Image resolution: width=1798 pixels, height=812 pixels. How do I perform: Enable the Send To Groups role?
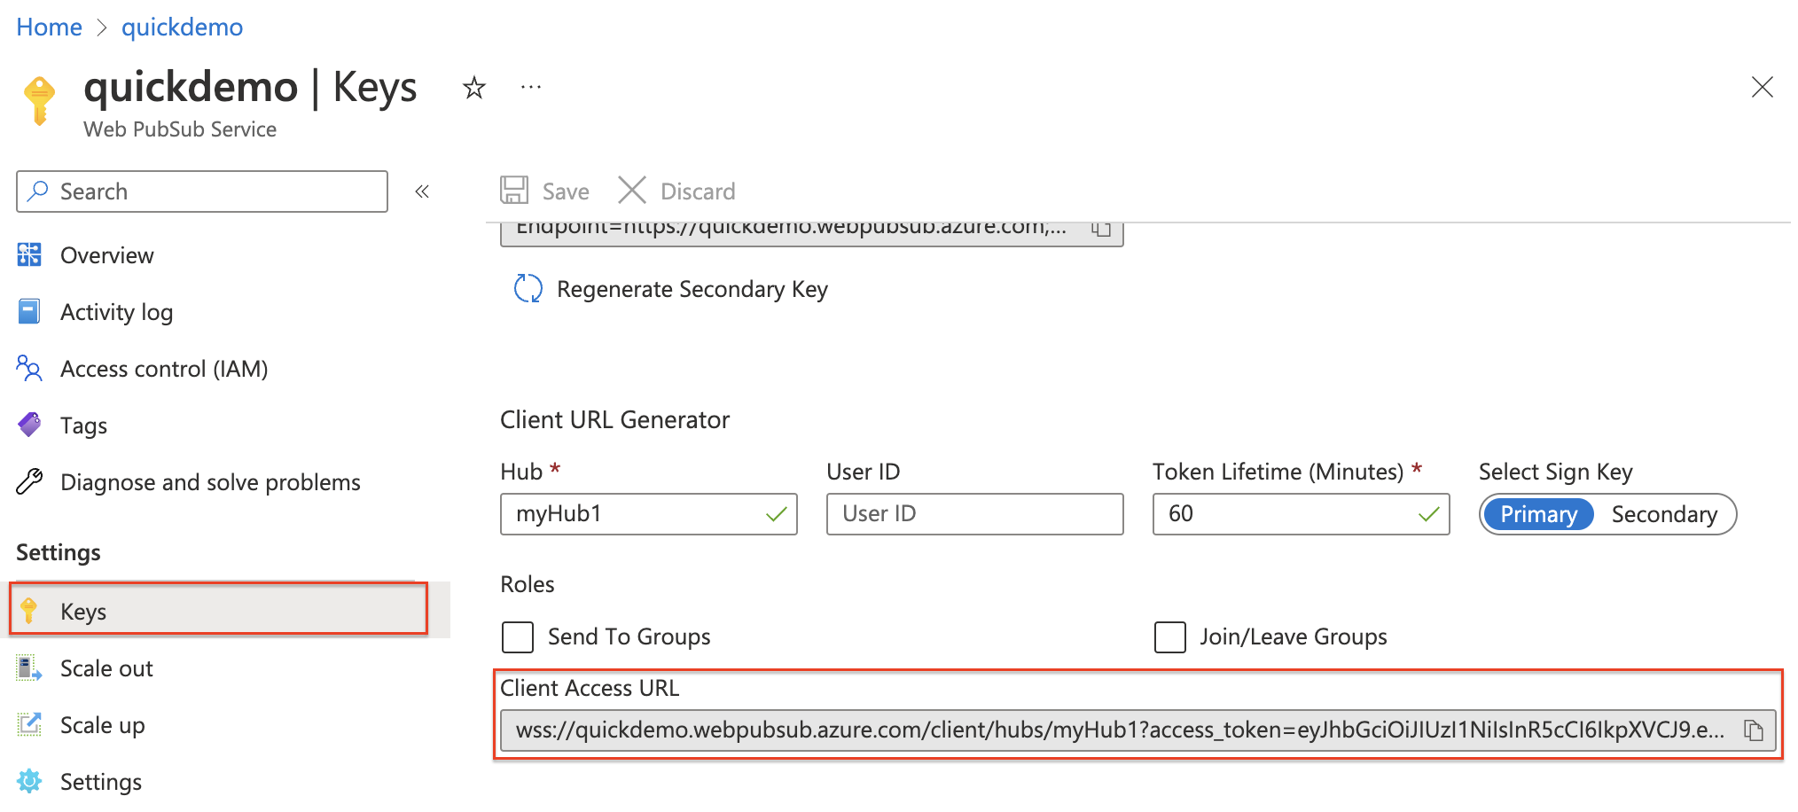[517, 636]
